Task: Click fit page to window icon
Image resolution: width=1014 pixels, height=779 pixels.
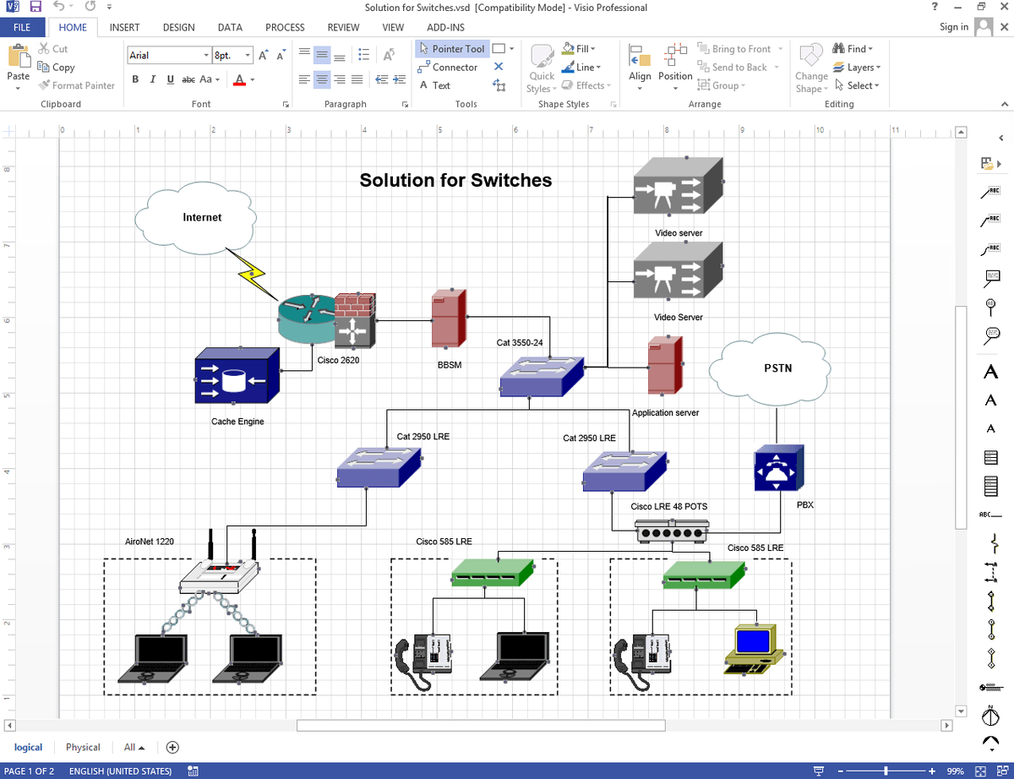Action: pos(980,771)
